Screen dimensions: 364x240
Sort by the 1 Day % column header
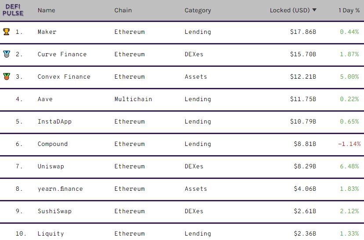pos(349,10)
